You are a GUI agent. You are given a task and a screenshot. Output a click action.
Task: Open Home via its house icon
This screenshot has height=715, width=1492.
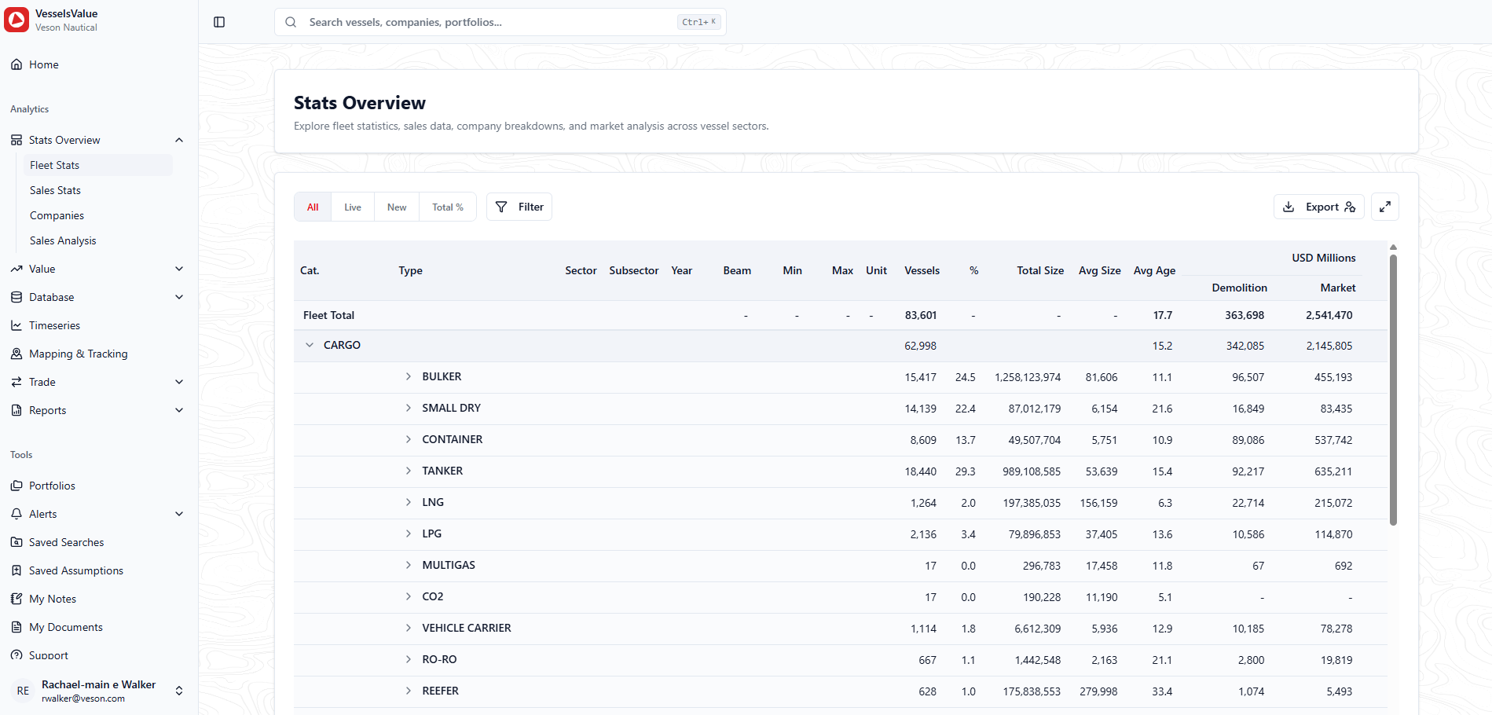click(16, 64)
